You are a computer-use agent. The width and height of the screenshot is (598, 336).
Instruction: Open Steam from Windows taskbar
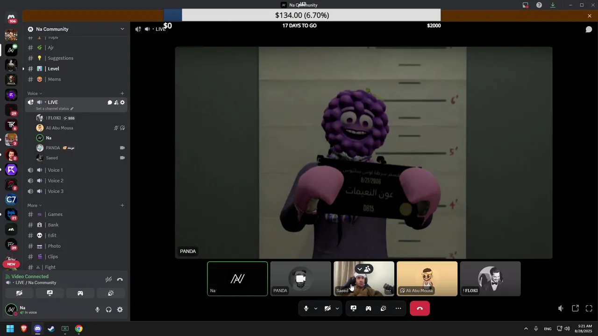click(51, 329)
